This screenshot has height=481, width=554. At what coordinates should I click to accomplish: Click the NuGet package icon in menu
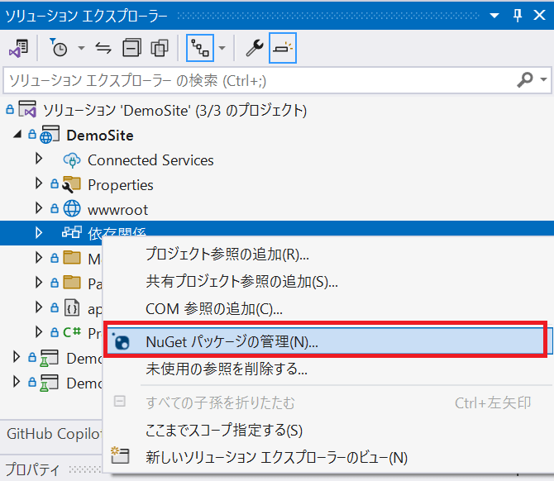(x=121, y=341)
